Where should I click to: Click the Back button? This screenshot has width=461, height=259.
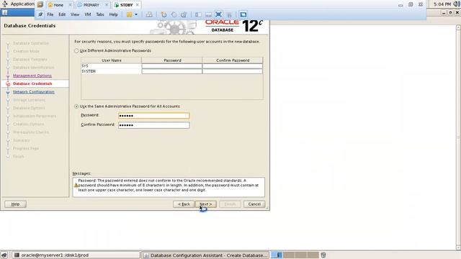tap(184, 204)
